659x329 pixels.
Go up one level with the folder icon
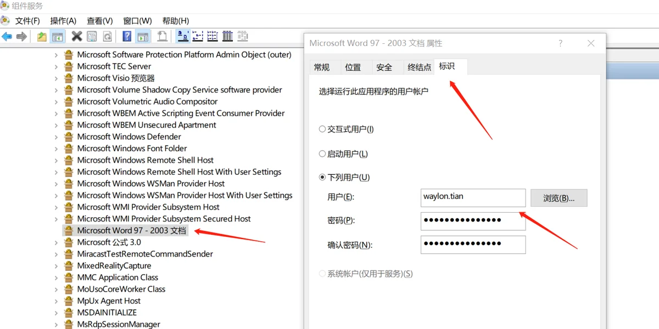click(42, 37)
